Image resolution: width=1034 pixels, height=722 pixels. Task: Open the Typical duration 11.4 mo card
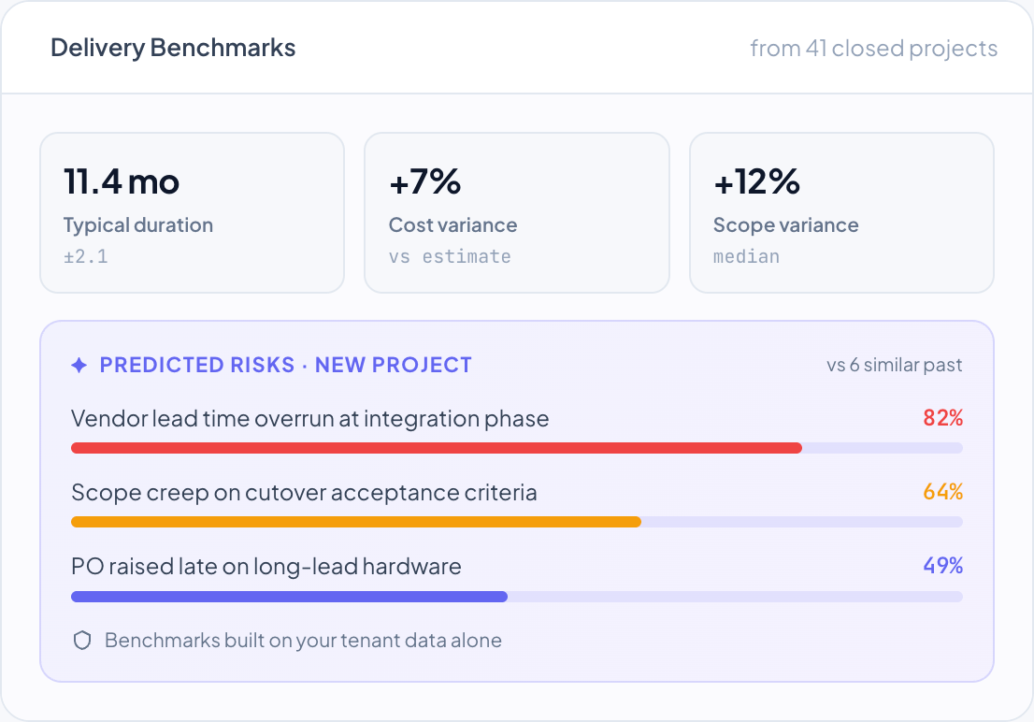click(192, 212)
